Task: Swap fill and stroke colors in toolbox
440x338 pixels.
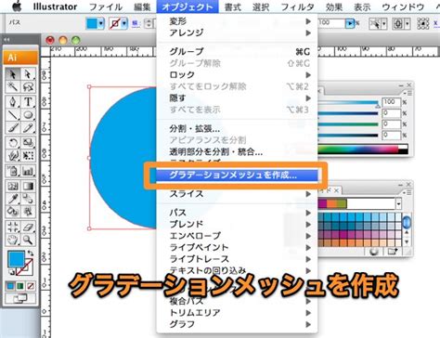Action: [x=31, y=253]
